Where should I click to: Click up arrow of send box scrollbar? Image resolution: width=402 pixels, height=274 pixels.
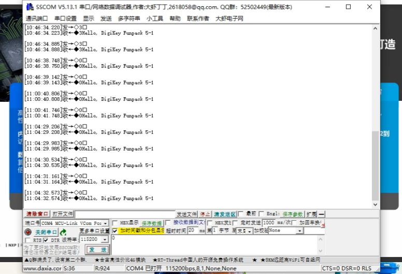tap(321, 239)
